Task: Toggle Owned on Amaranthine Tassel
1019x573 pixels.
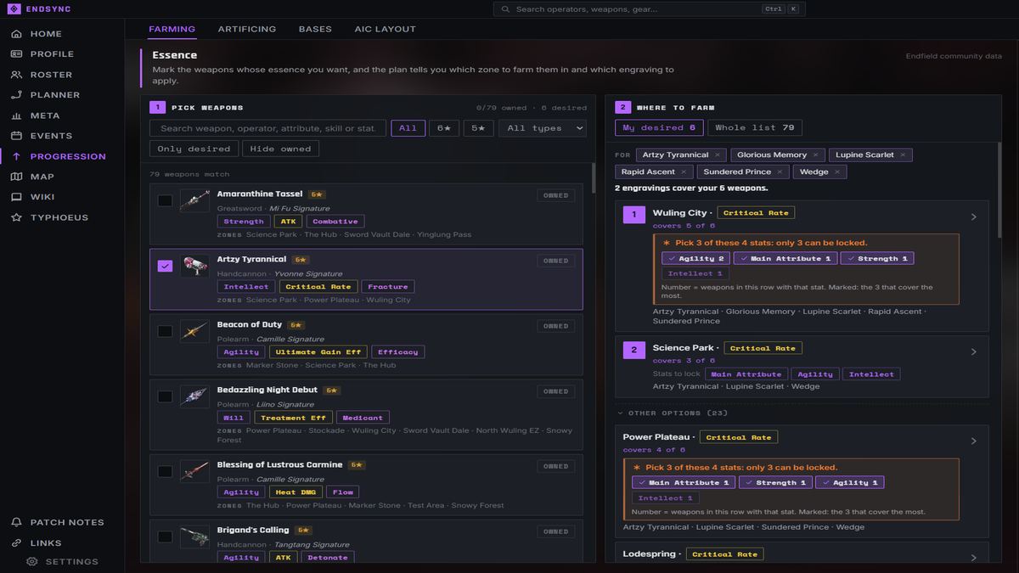Action: tap(556, 195)
